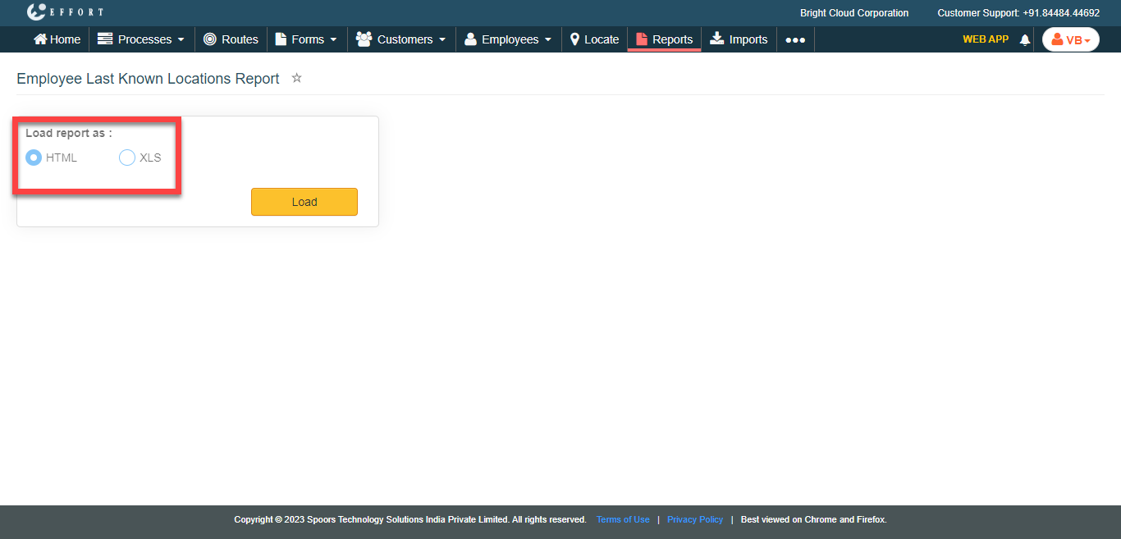Open the Privacy Policy link
Screen dimensions: 1121x539
[695, 519]
